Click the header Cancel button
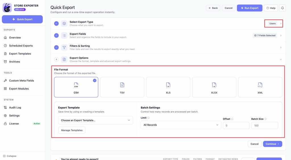Viewport: 291px width, 160px height. click(228, 8)
